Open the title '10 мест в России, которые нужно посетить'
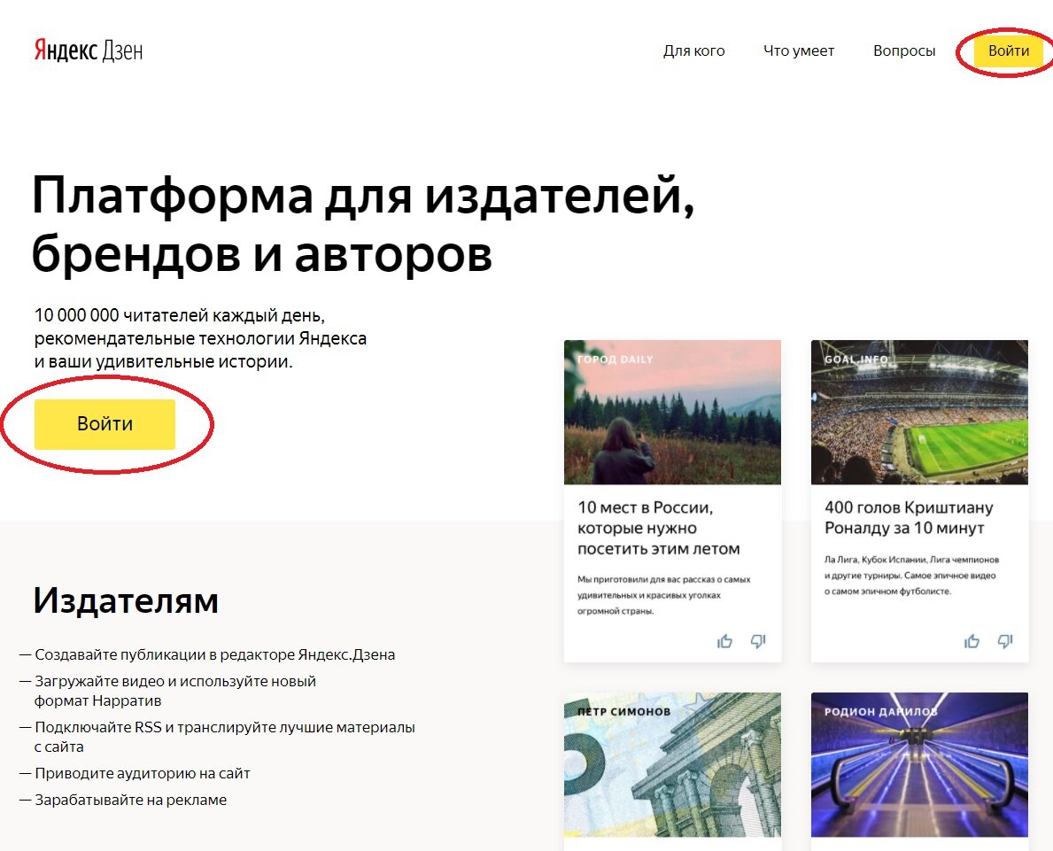The height and width of the screenshot is (851, 1053). (x=659, y=528)
